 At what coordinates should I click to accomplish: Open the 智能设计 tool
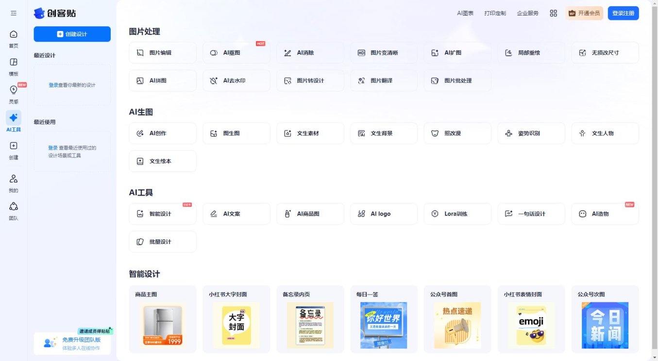pyautogui.click(x=163, y=213)
